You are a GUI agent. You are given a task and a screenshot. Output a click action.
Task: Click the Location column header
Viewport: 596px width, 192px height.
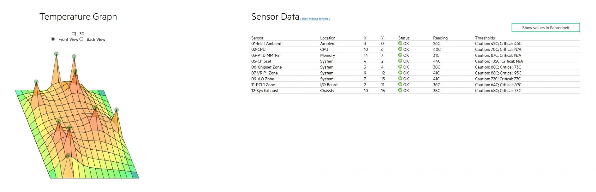pyautogui.click(x=327, y=38)
